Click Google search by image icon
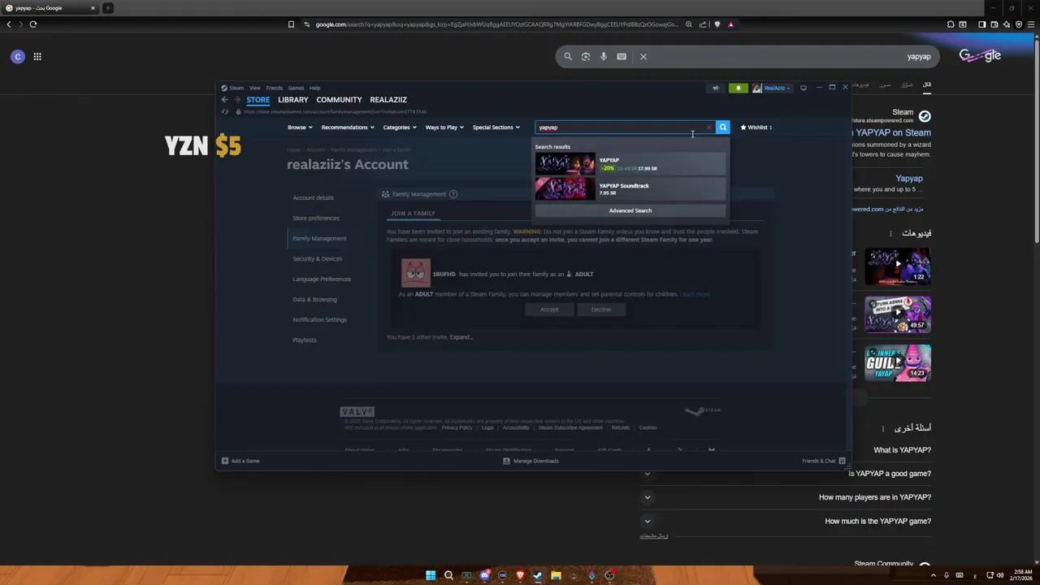 click(586, 57)
